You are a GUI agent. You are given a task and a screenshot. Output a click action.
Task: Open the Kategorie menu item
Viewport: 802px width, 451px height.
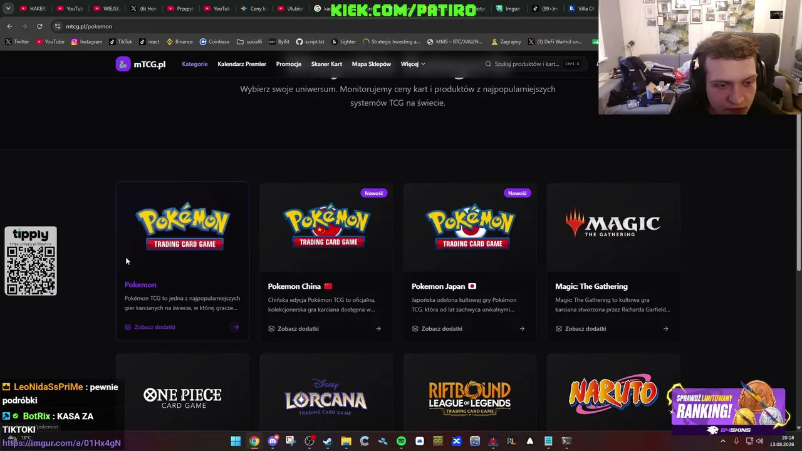(195, 64)
